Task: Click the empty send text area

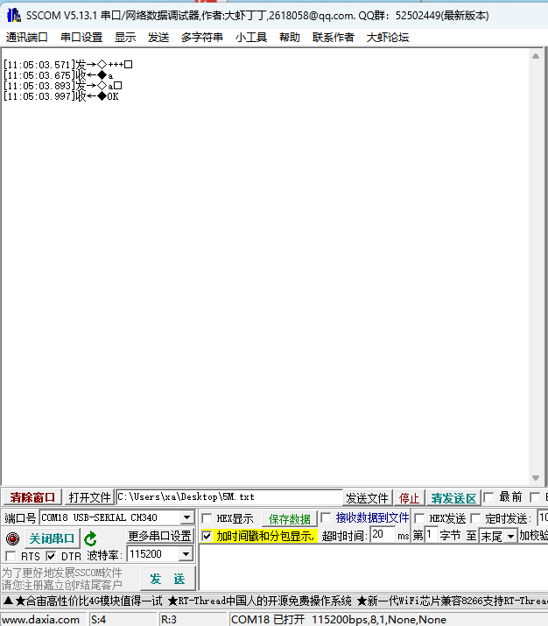Action: coord(373,567)
